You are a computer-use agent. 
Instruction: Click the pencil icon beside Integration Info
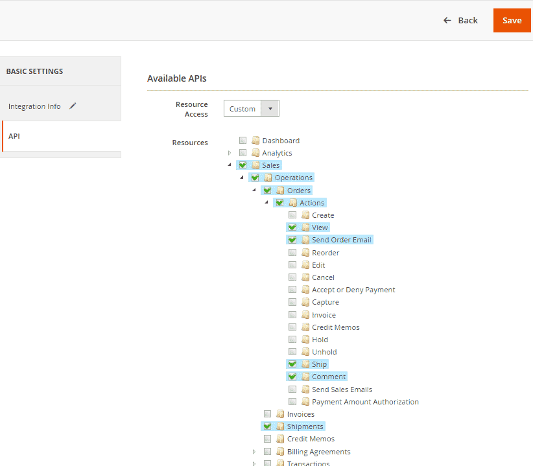pyautogui.click(x=73, y=106)
